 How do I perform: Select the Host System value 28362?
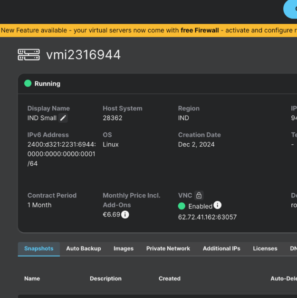point(113,118)
